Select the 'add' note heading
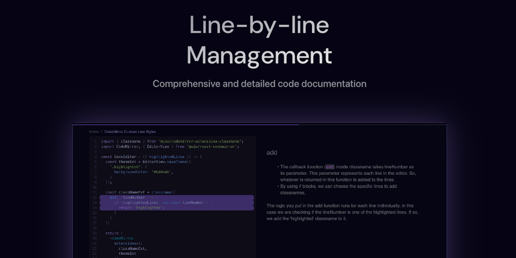The image size is (516, 258). pyautogui.click(x=272, y=152)
